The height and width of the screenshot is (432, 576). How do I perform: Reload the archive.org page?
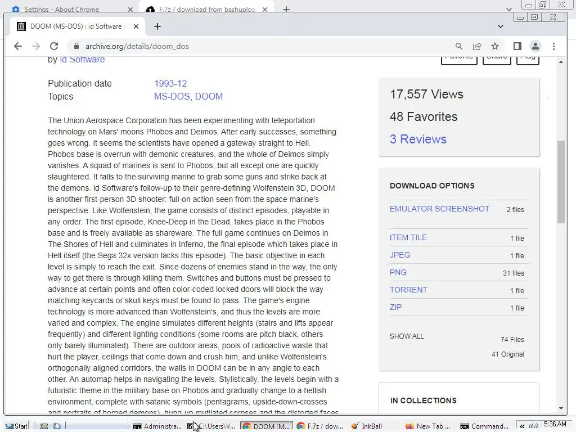point(54,46)
